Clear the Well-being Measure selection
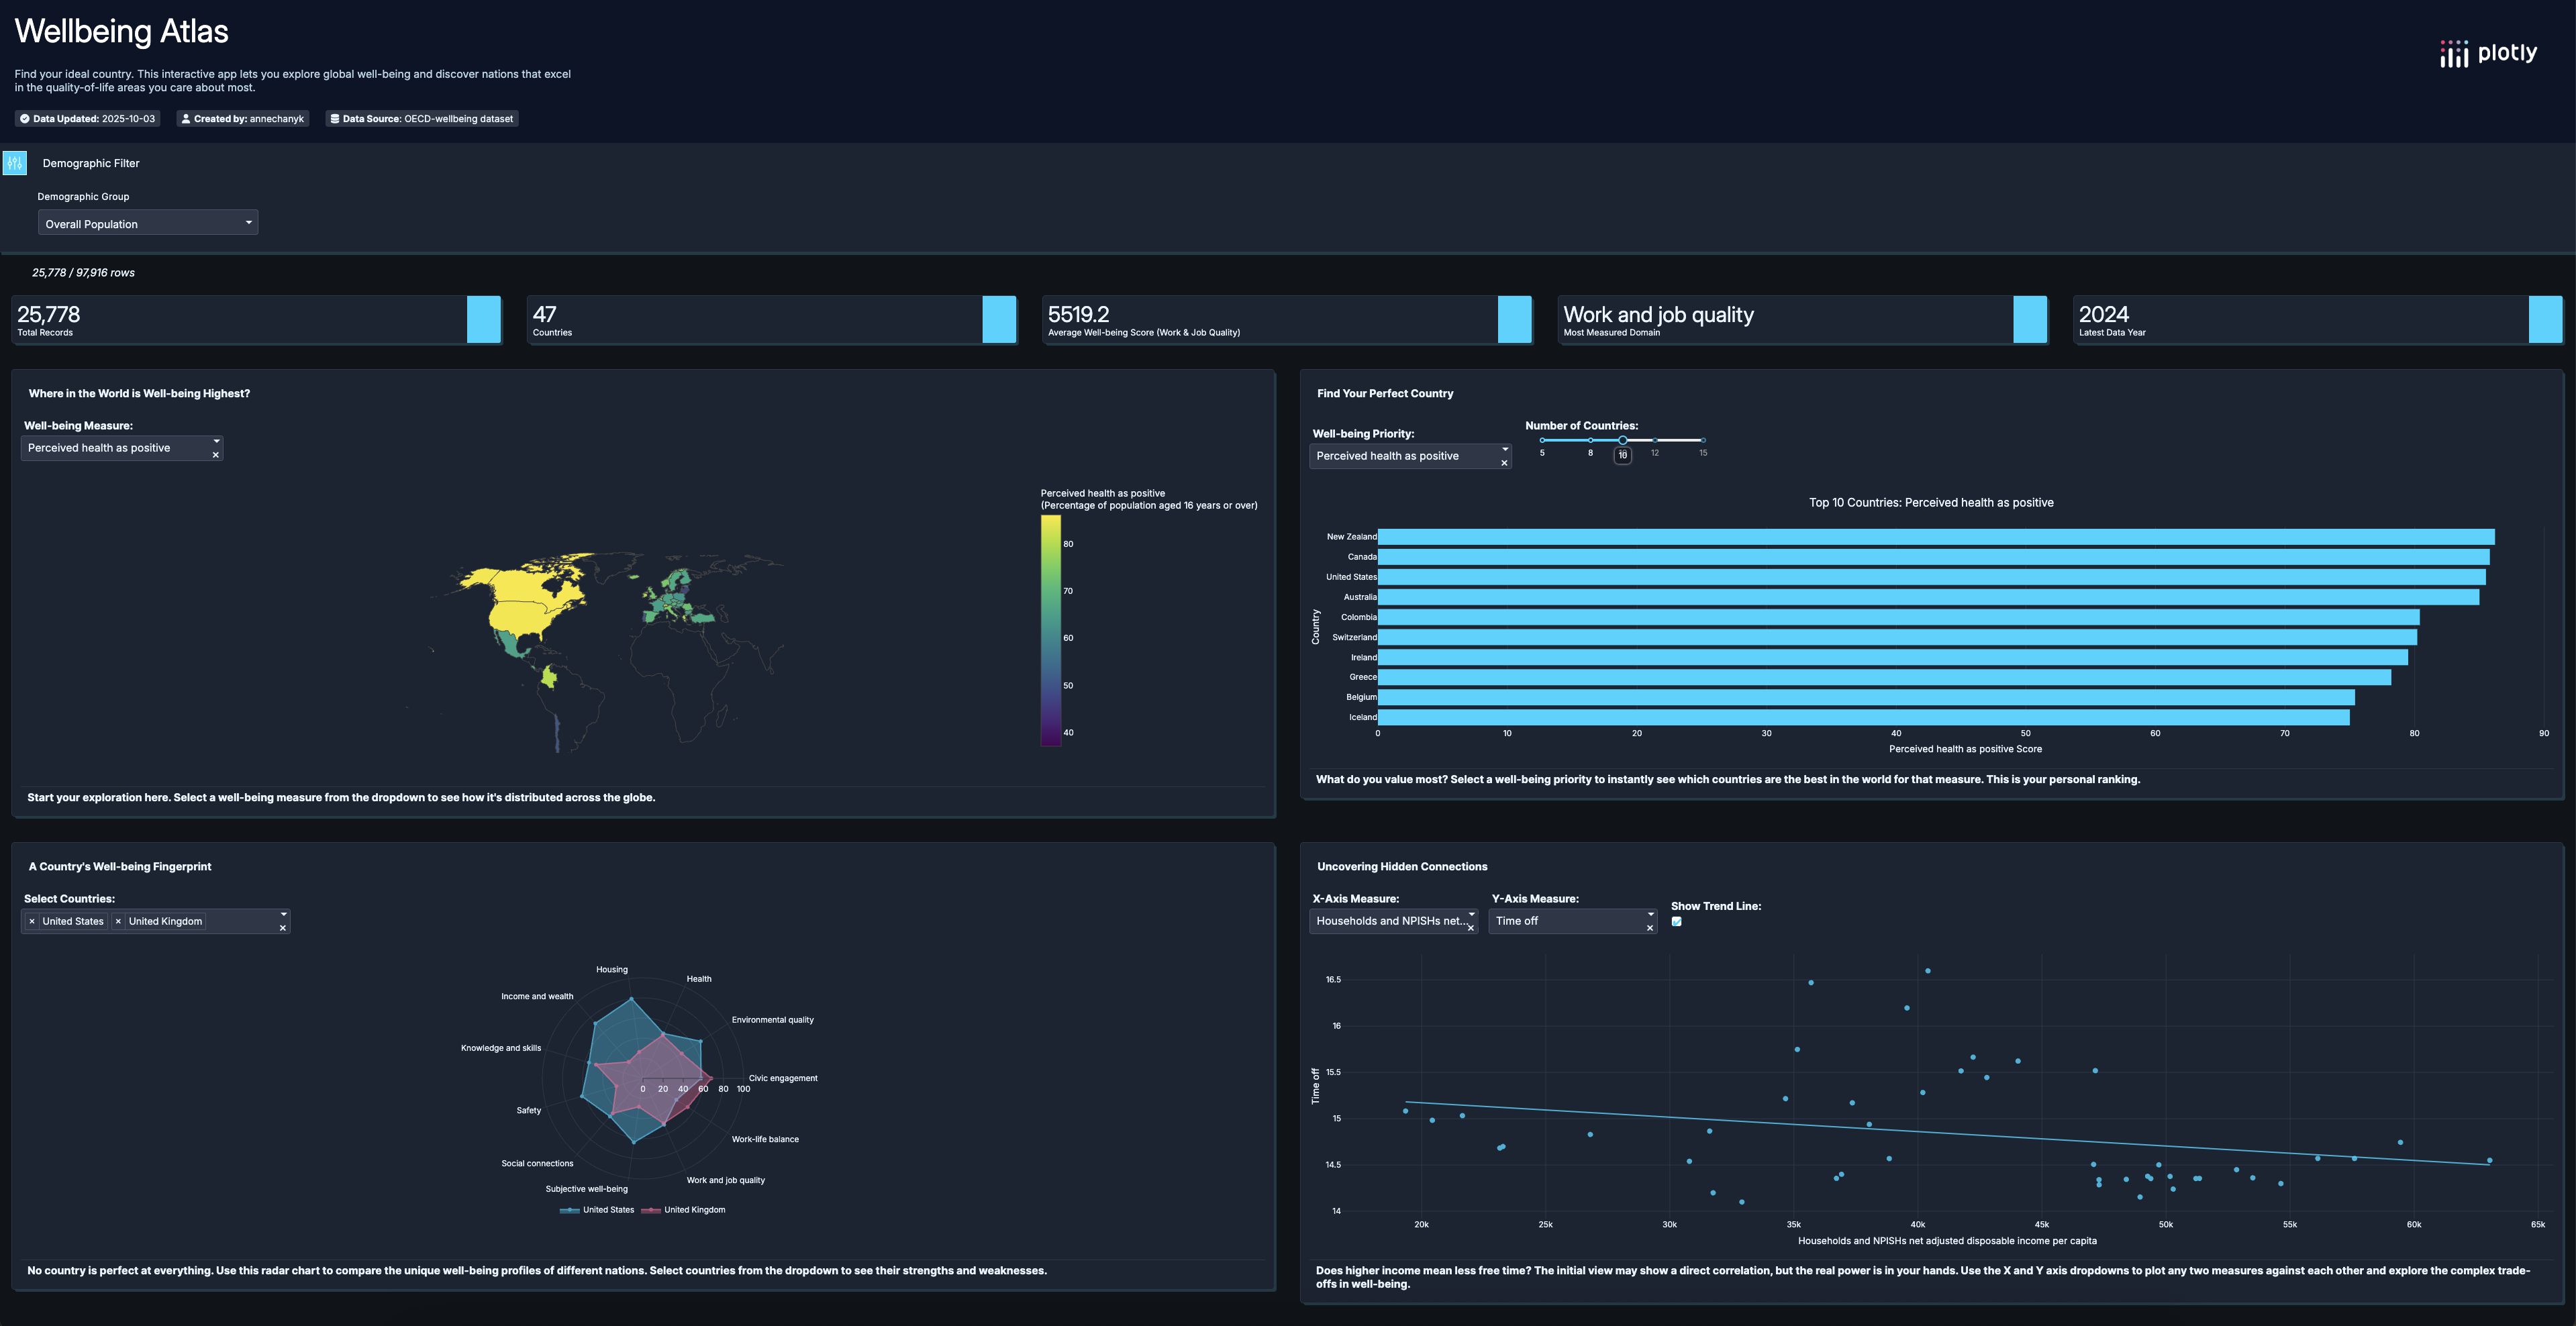Viewport: 2576px width, 1326px height. [x=216, y=455]
